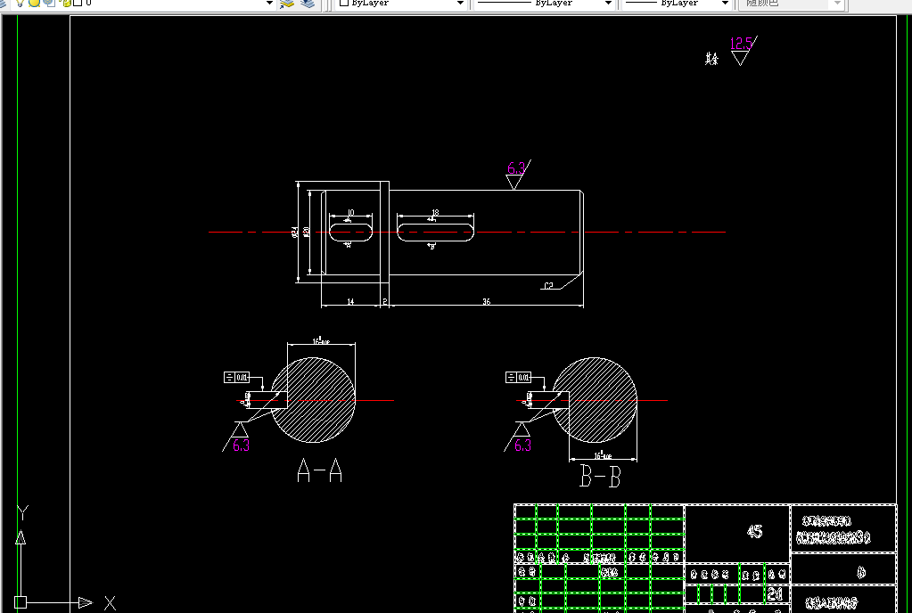The width and height of the screenshot is (912, 613).
Task: Select the right keyway slot outline
Action: point(436,232)
